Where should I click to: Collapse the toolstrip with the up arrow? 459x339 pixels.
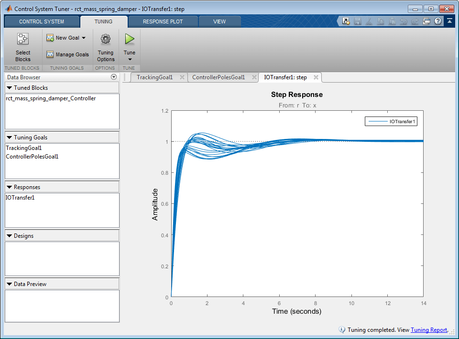point(449,21)
